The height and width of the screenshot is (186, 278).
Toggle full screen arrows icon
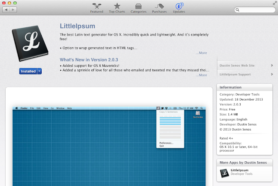[275, 3]
